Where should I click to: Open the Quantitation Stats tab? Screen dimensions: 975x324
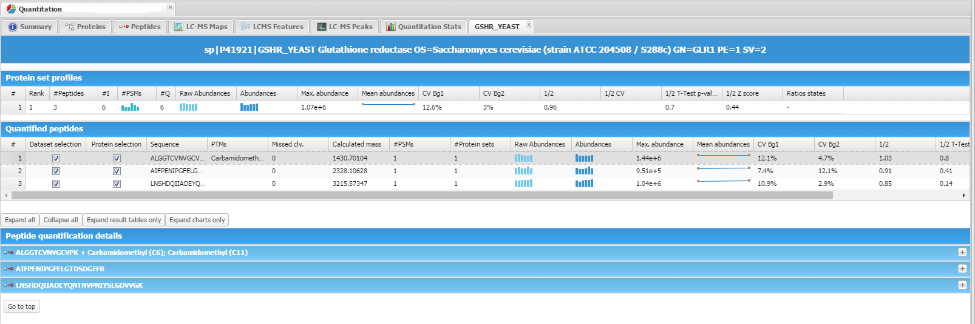[x=429, y=27]
